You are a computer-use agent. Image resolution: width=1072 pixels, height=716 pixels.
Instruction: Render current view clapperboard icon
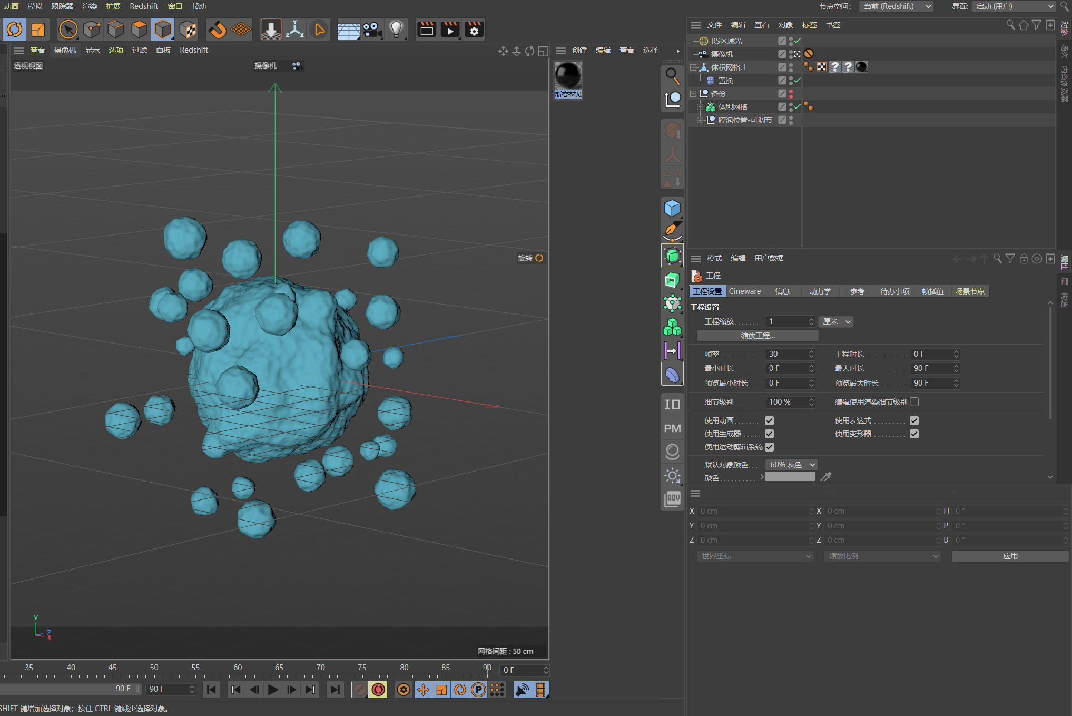click(x=426, y=30)
